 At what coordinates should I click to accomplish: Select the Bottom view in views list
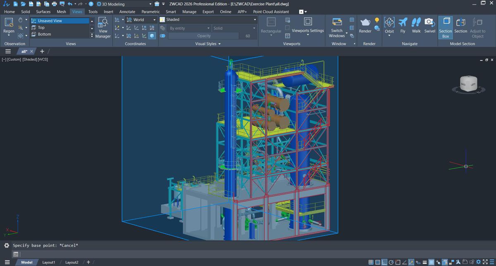click(x=60, y=34)
